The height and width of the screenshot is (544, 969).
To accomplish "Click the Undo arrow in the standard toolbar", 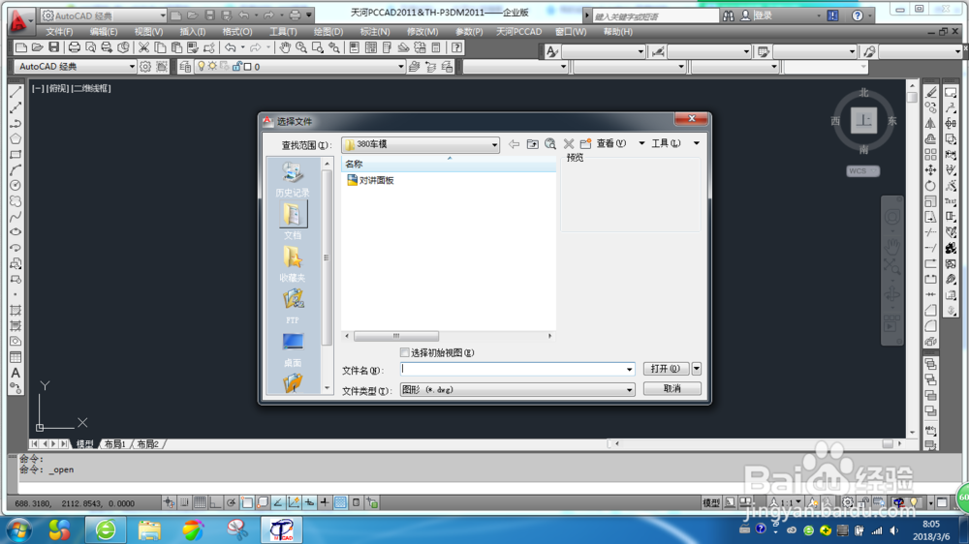I will (231, 47).
